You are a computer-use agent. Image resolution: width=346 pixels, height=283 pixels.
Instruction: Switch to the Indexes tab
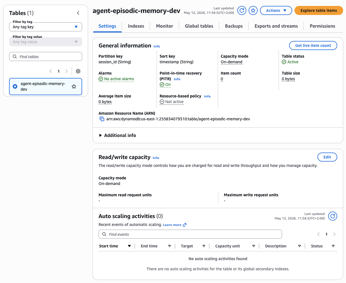[x=136, y=26]
